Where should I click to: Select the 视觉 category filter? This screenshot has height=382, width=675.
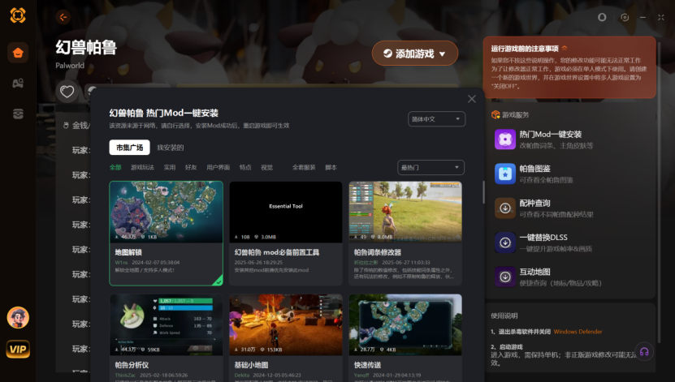pyautogui.click(x=267, y=167)
